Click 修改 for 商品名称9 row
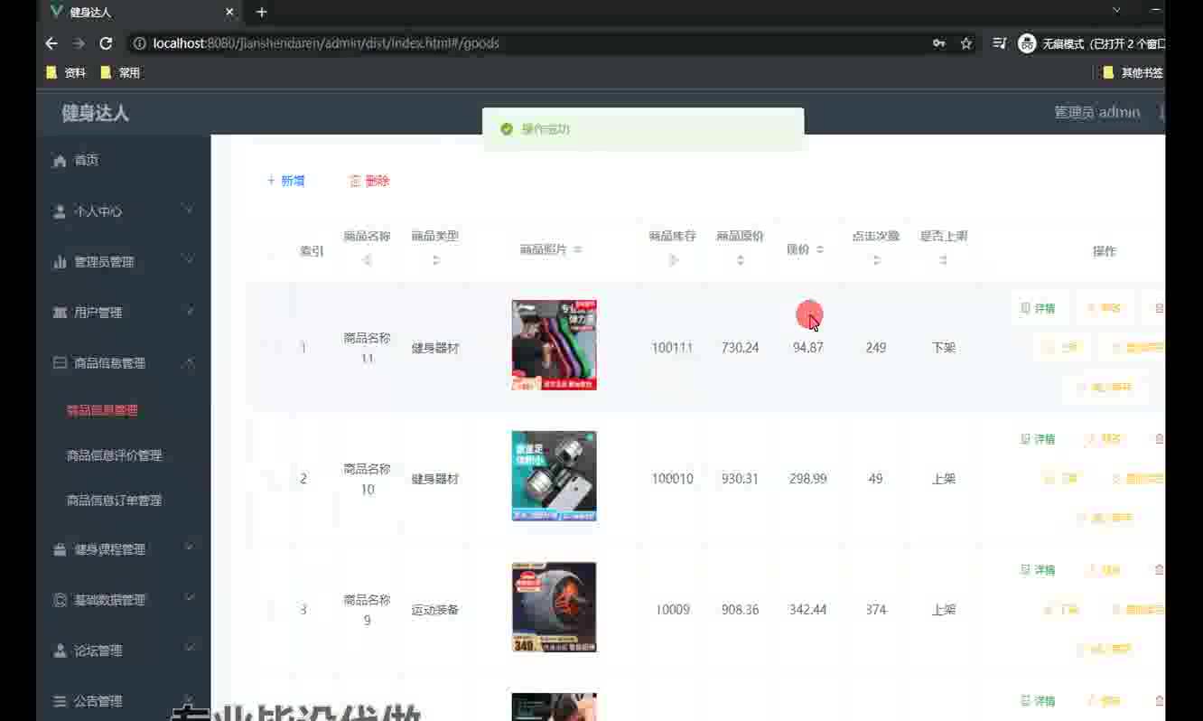1203x721 pixels. tap(1104, 570)
